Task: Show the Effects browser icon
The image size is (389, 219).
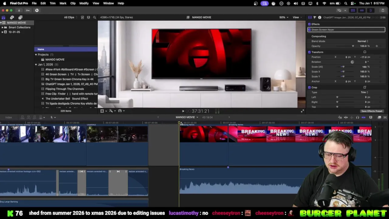Action: pos(379,117)
